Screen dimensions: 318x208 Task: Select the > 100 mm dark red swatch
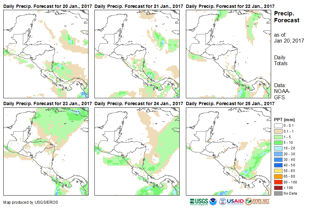[278, 188]
